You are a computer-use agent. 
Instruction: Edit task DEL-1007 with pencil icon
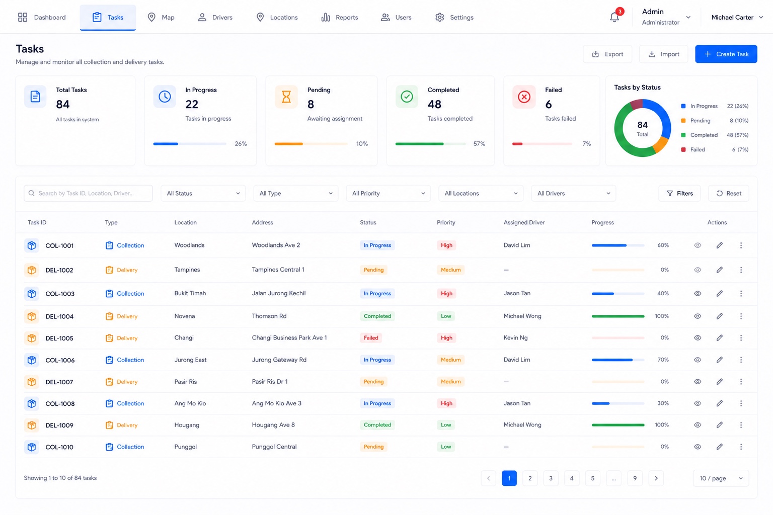(x=720, y=382)
